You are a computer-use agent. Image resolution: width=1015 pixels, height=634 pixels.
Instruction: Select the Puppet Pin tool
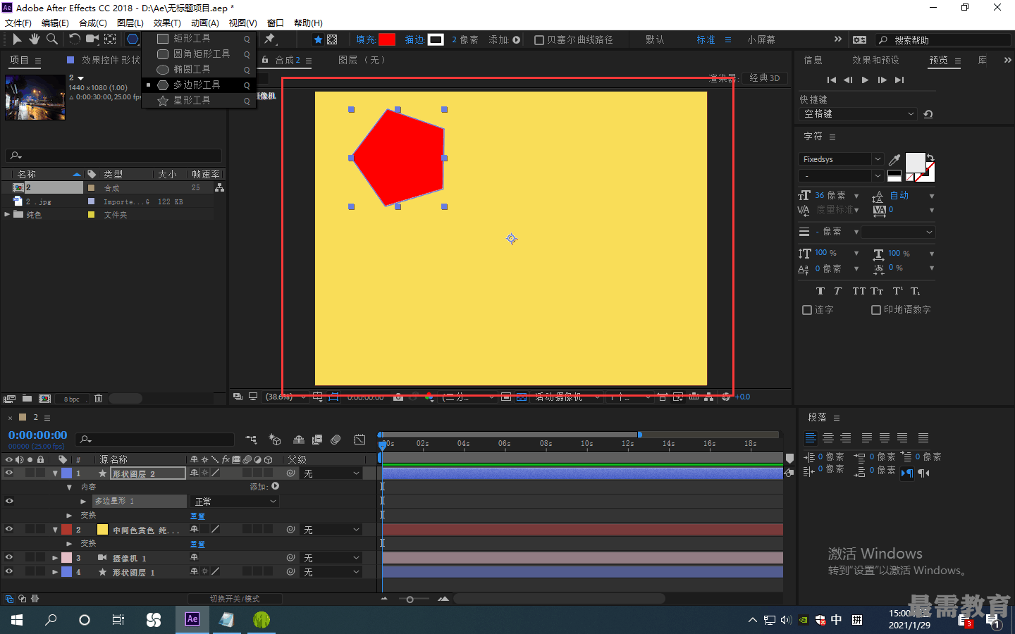[x=270, y=39]
